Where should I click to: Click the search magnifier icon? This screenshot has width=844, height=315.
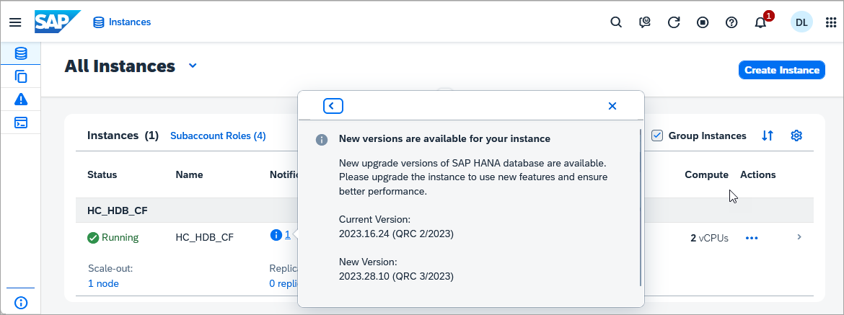pyautogui.click(x=616, y=22)
